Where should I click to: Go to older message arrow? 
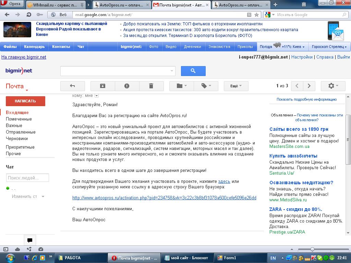(x=309, y=86)
